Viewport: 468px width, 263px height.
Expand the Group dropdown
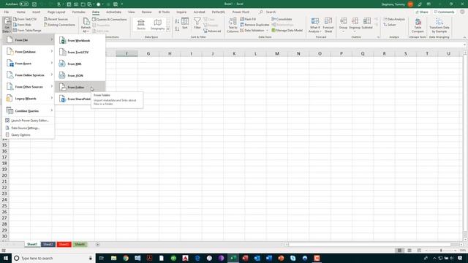point(343,31)
